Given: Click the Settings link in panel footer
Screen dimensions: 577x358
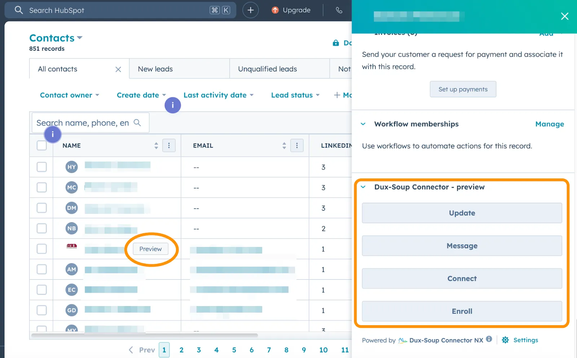Looking at the screenshot, I should click(525, 340).
